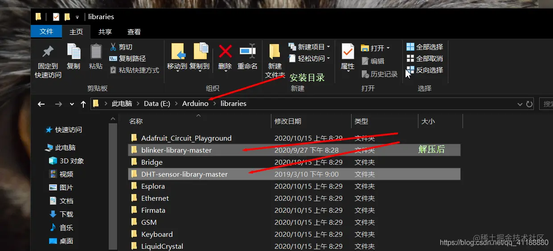Select the Bridge folder
The image size is (553, 251).
click(294, 162)
